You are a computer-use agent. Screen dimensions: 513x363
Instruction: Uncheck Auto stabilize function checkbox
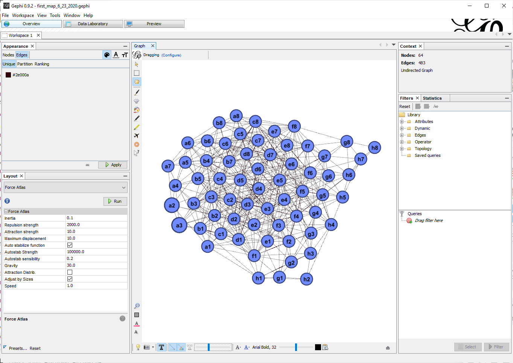click(x=70, y=245)
